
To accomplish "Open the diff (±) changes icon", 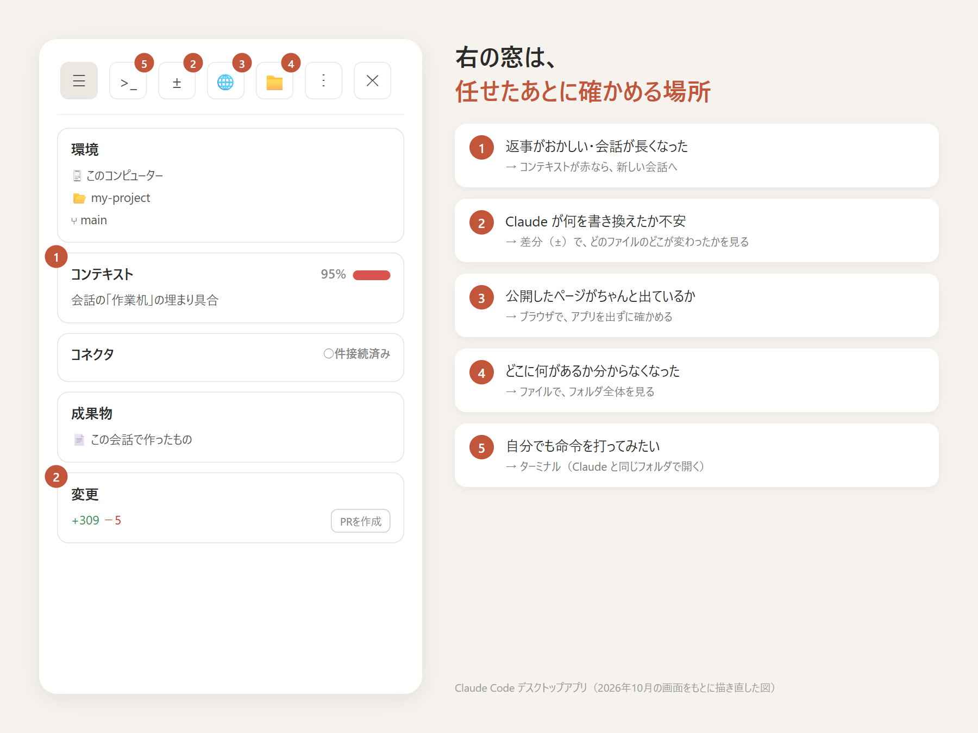I will tap(177, 81).
